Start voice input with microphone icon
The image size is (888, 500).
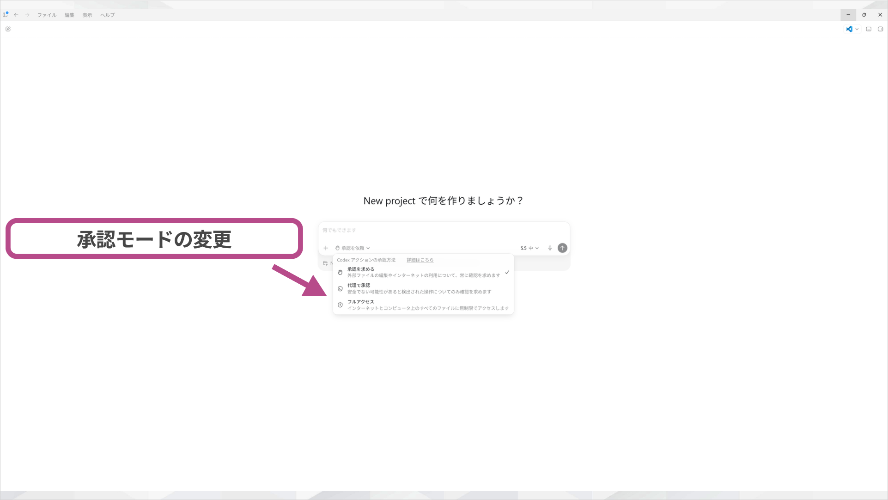click(550, 248)
